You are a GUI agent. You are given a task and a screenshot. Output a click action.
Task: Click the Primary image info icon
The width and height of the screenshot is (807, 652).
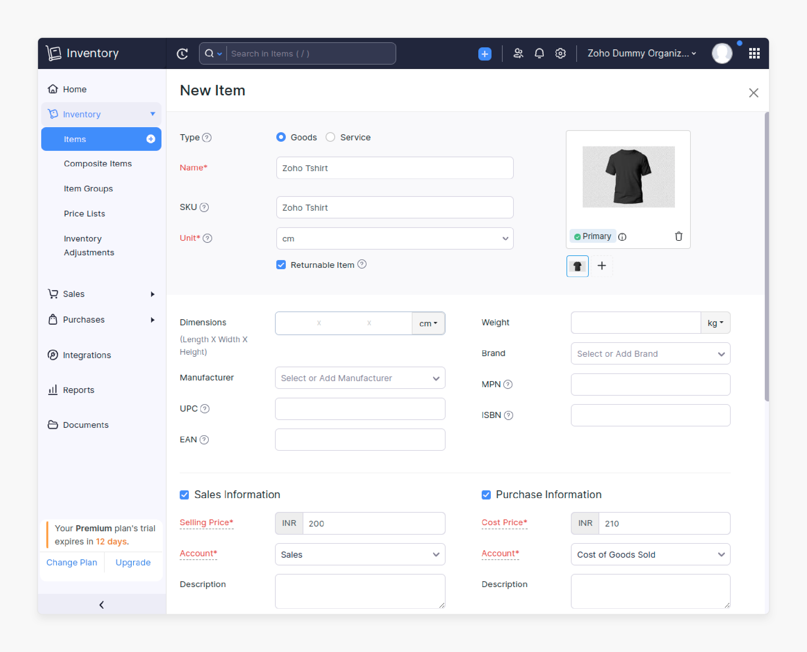coord(622,237)
